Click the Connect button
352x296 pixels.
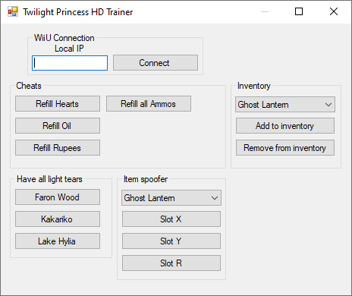click(x=156, y=63)
